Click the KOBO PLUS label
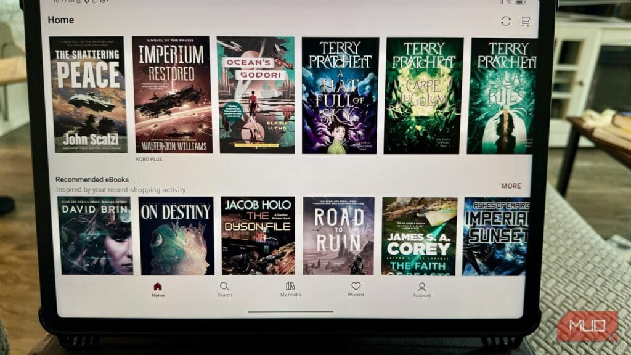Viewport: 631px width, 355px height. (x=149, y=160)
